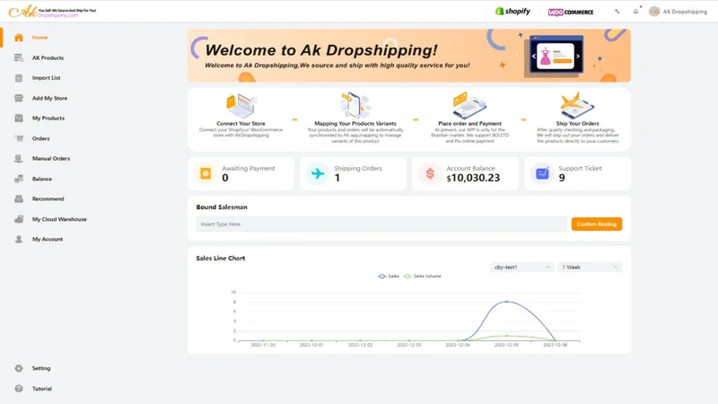Open the Setting page label
Image resolution: width=718 pixels, height=404 pixels.
click(x=41, y=368)
